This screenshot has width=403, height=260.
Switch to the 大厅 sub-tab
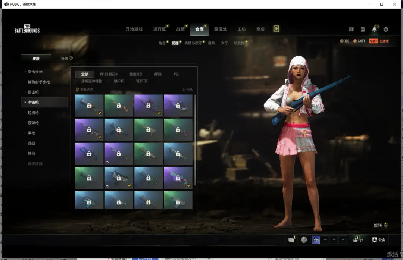(224, 43)
